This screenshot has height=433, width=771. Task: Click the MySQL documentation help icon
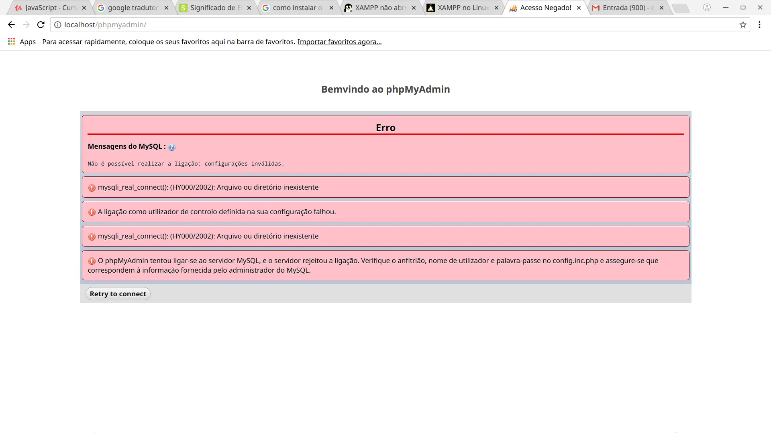point(172,147)
